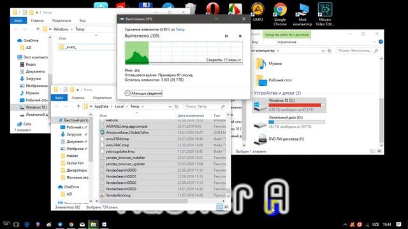Open Hakker folder in quick access
Image resolution: width=408 pixels, height=229 pixels.
69,156
